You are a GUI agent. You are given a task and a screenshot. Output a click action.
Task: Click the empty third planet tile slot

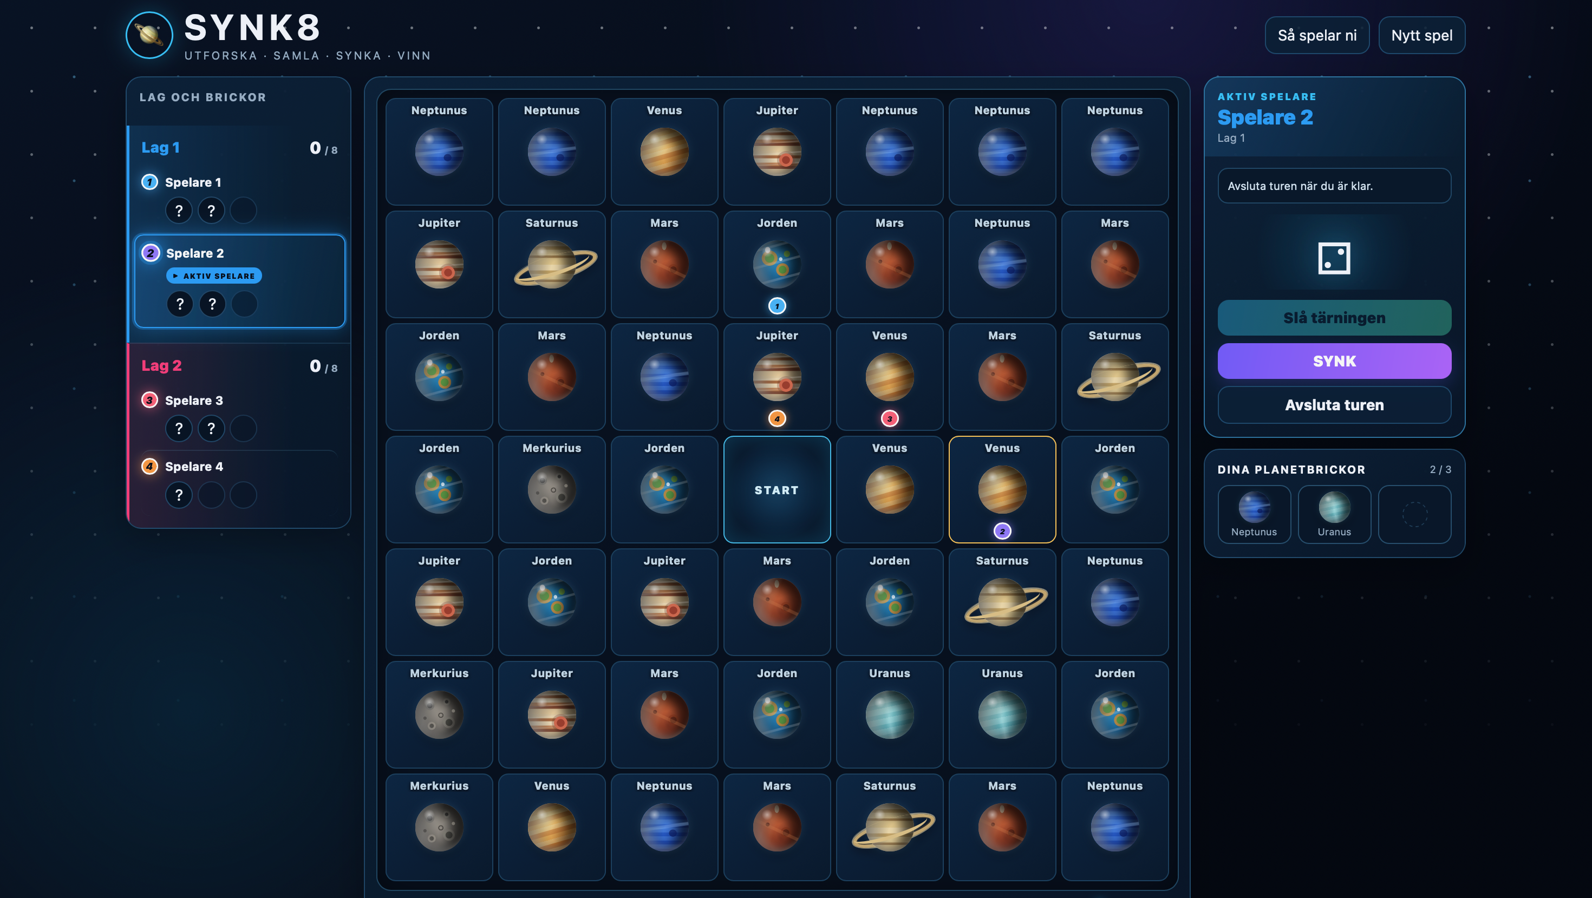[x=1414, y=514]
